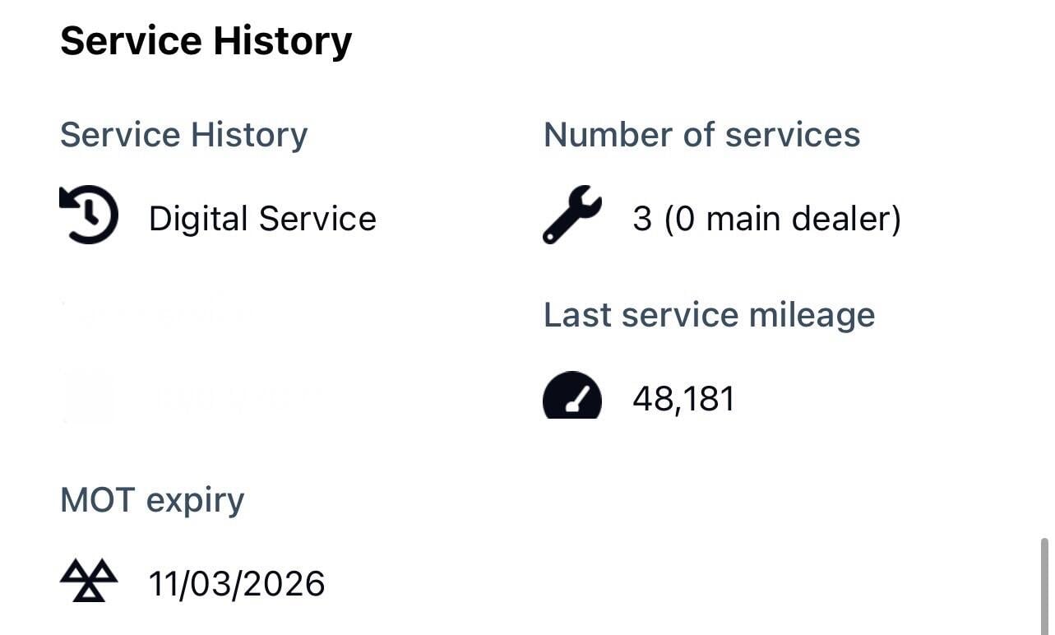Image resolution: width=1055 pixels, height=635 pixels.
Task: Click the Last service mileage label
Action: click(x=709, y=315)
